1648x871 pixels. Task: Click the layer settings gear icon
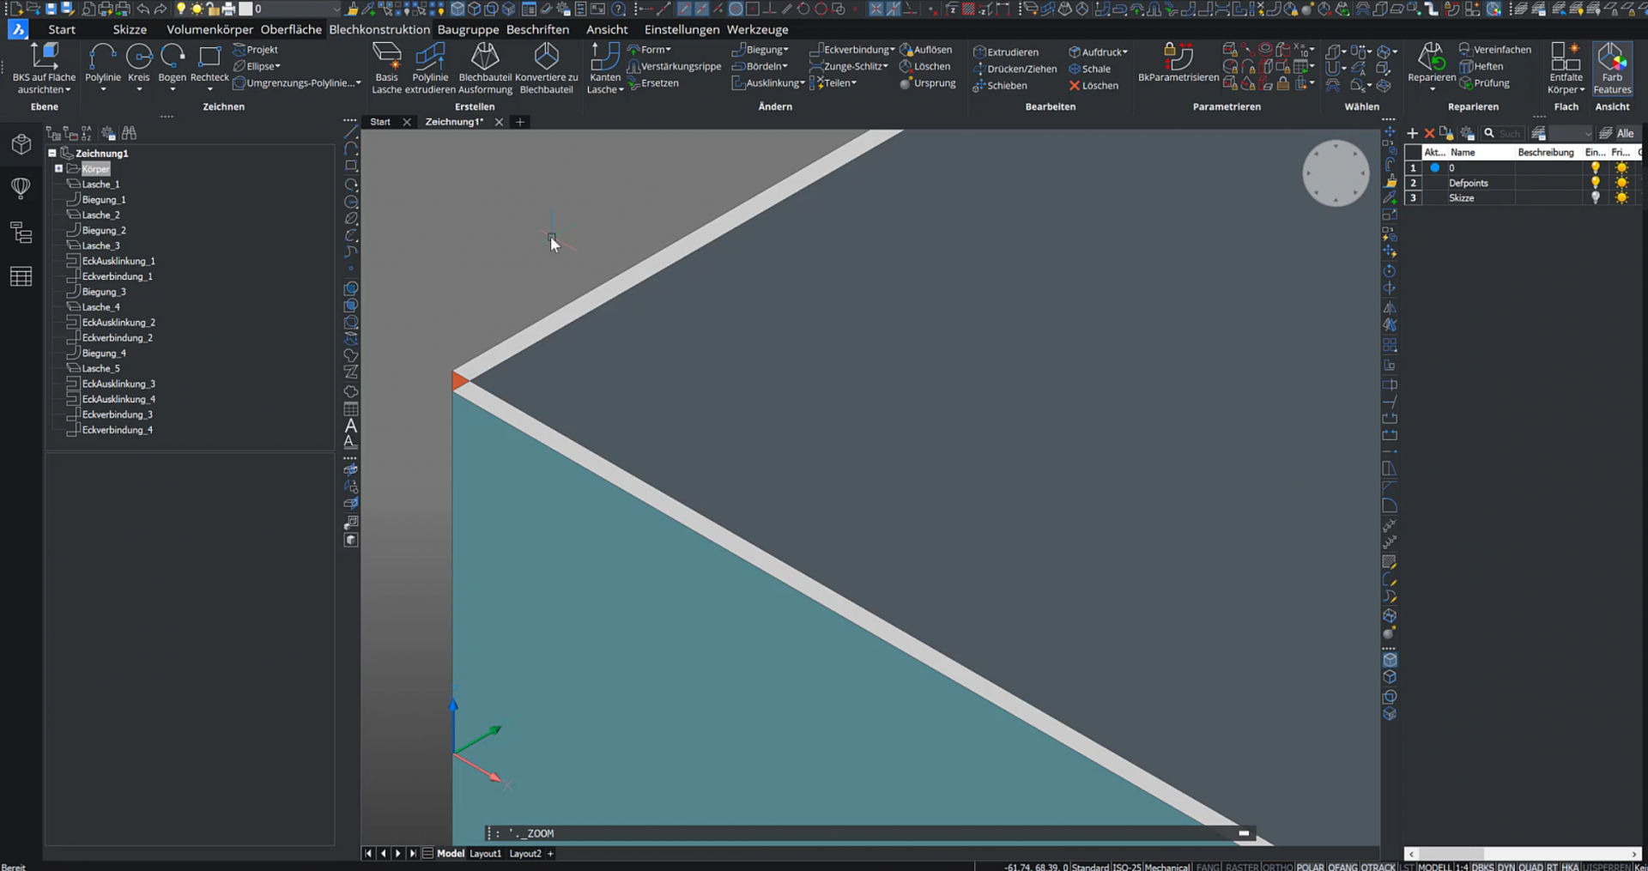(1468, 133)
